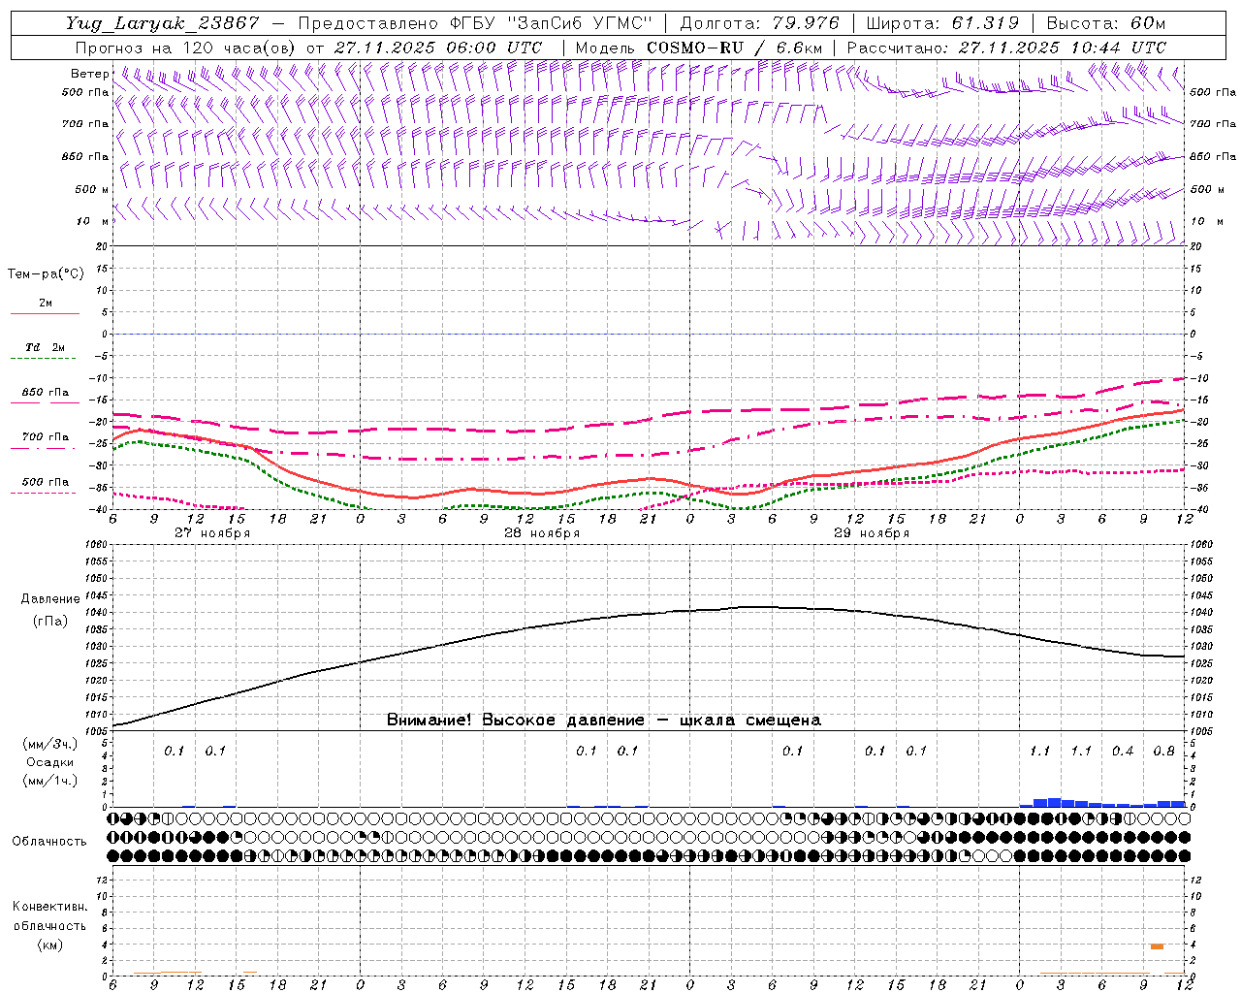The image size is (1241, 993).
Task: Select the longitude value 79.976
Action: pyautogui.click(x=807, y=23)
